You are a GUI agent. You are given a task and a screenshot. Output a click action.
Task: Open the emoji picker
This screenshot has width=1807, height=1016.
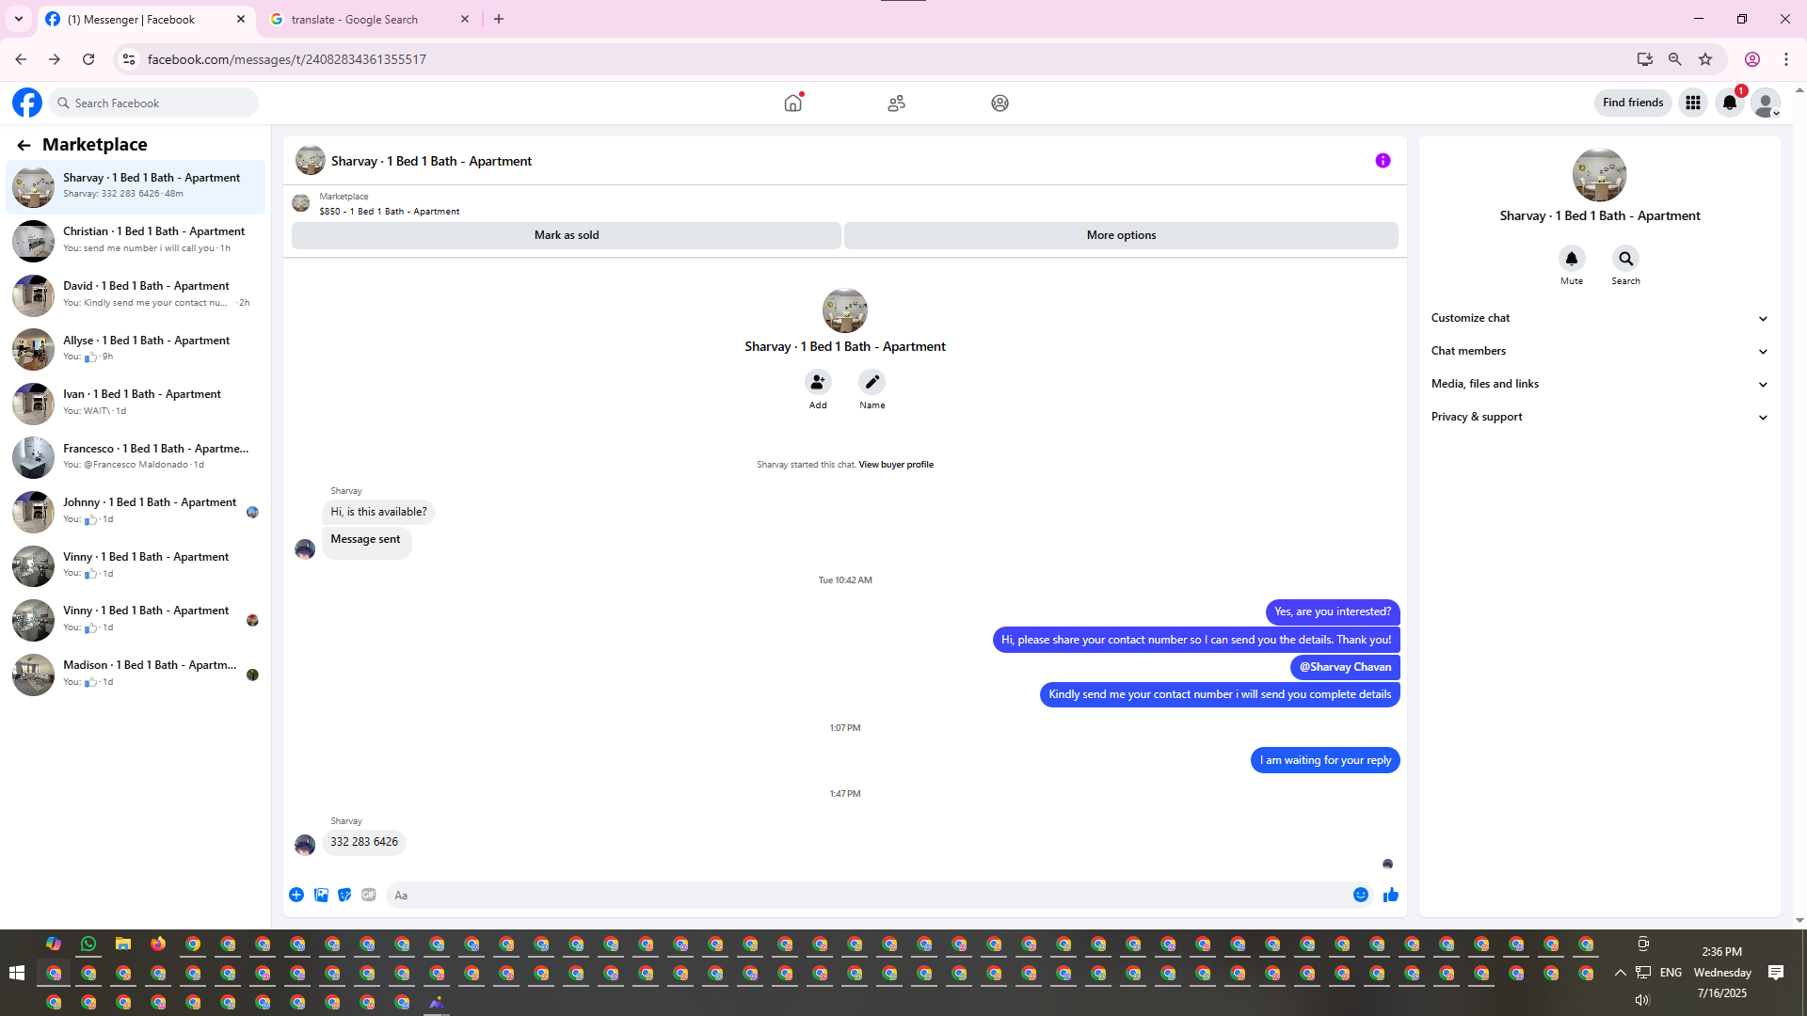pyautogui.click(x=1361, y=895)
